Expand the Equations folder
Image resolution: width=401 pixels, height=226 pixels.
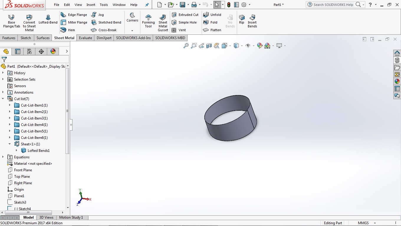pyautogui.click(x=3, y=157)
